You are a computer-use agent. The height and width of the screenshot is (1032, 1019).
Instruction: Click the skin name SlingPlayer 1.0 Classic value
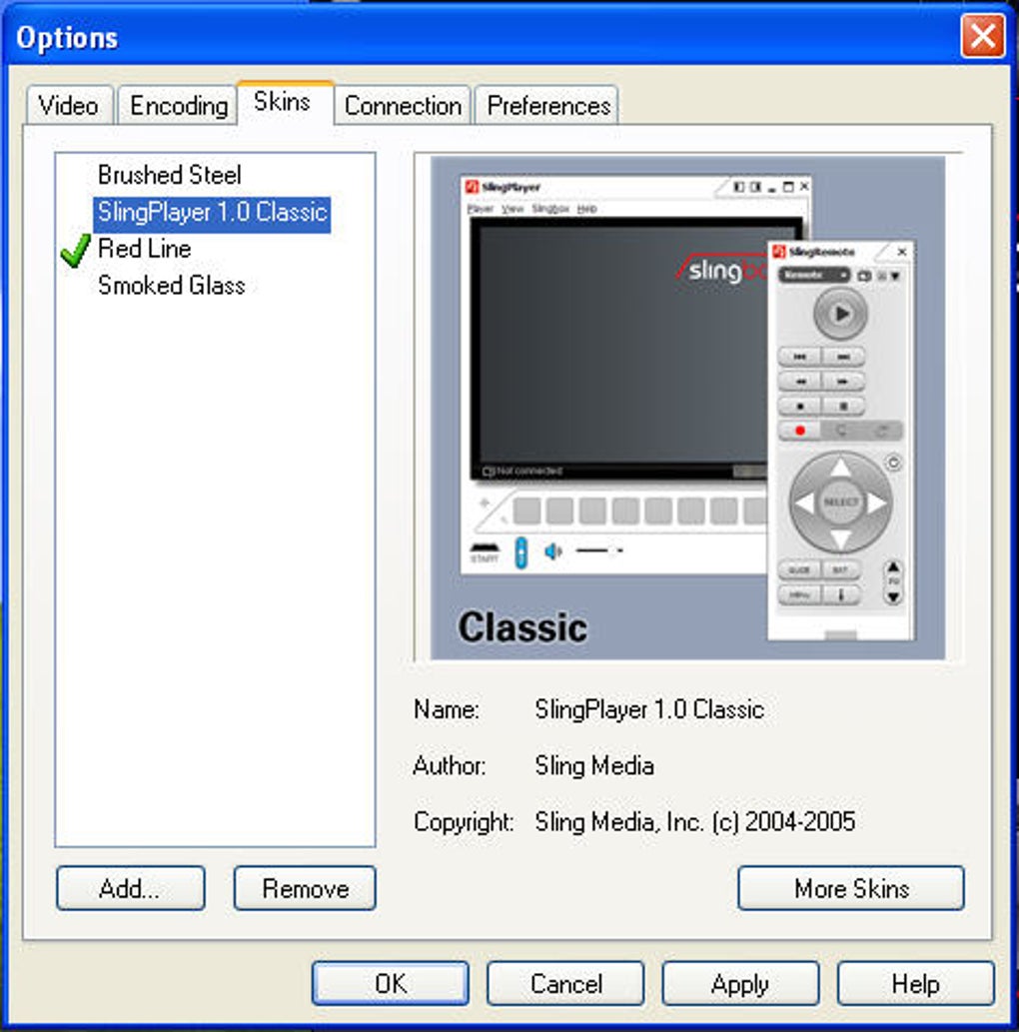[649, 709]
